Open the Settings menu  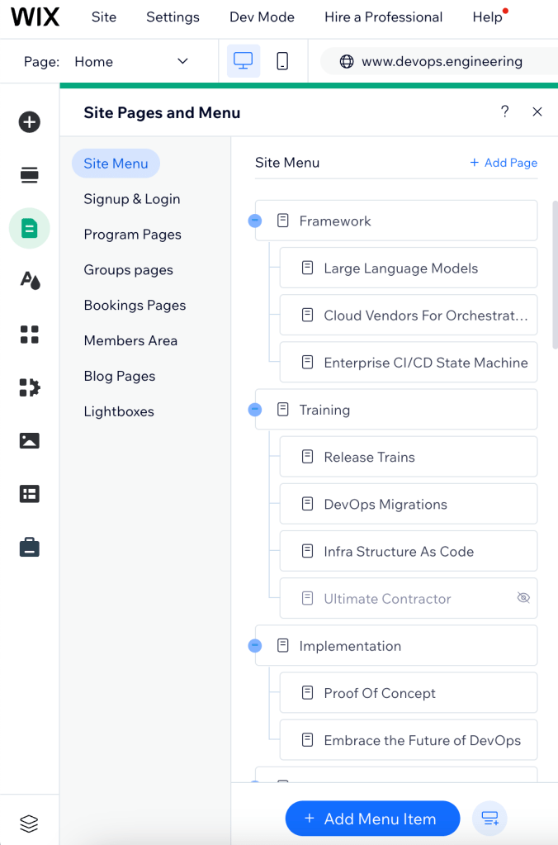[173, 17]
